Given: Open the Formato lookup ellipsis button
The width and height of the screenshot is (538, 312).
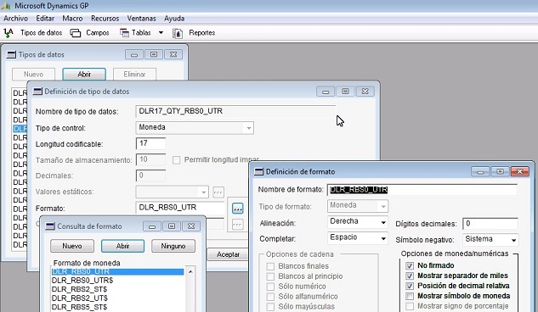Looking at the screenshot, I should pos(238,208).
